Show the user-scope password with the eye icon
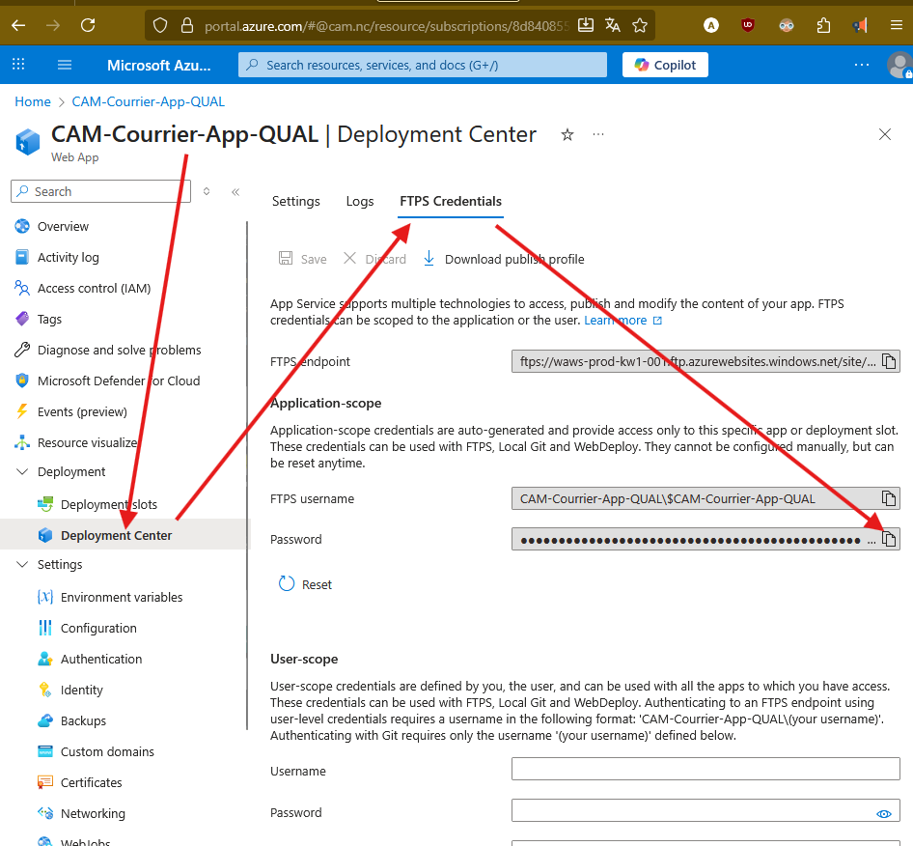This screenshot has width=913, height=846. pyautogui.click(x=883, y=813)
